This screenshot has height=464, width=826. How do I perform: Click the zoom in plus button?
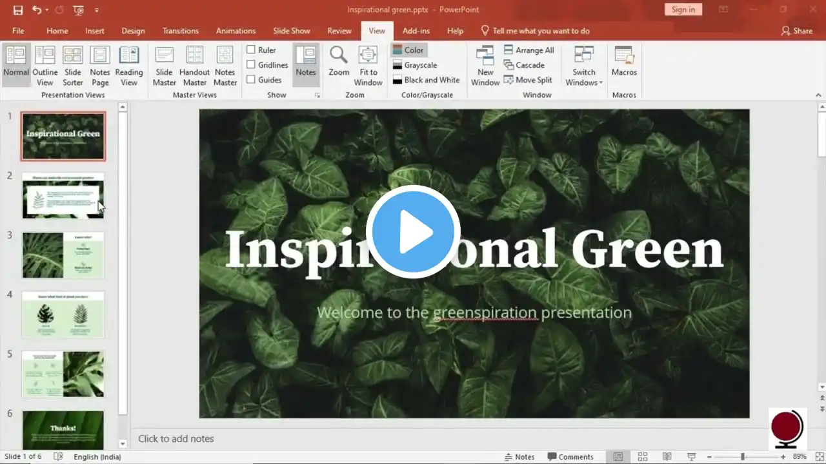(x=783, y=456)
